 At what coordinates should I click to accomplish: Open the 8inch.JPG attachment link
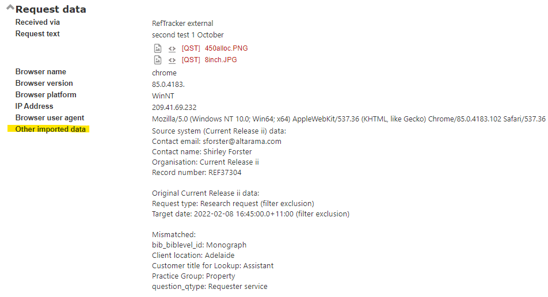tap(220, 60)
